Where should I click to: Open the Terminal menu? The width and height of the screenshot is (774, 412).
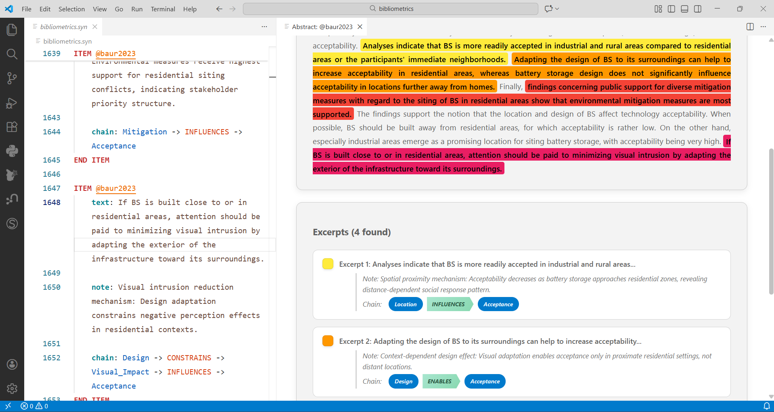pyautogui.click(x=163, y=9)
